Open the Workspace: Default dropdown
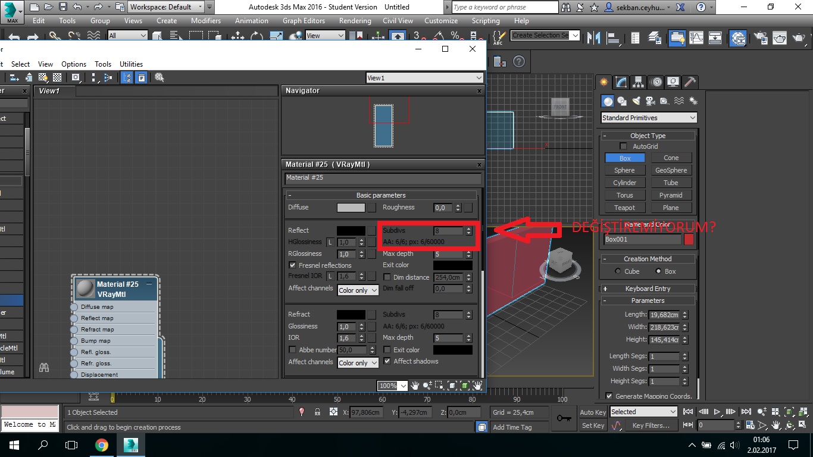813x457 pixels. pos(166,7)
